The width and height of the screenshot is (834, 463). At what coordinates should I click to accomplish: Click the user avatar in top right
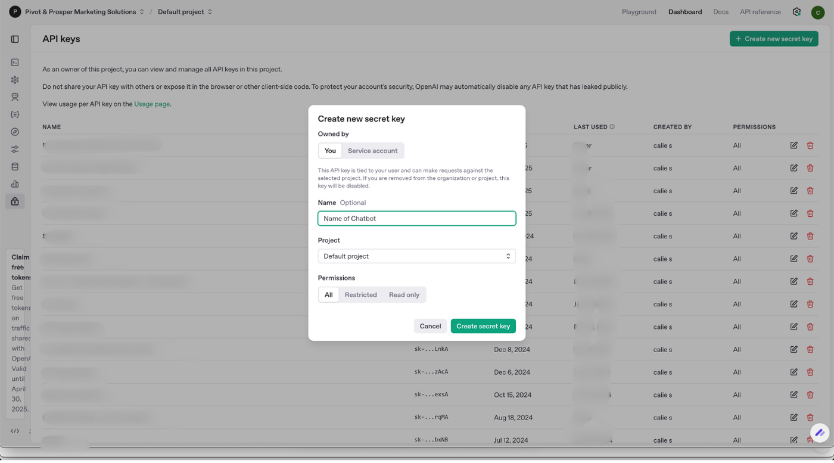[817, 13]
